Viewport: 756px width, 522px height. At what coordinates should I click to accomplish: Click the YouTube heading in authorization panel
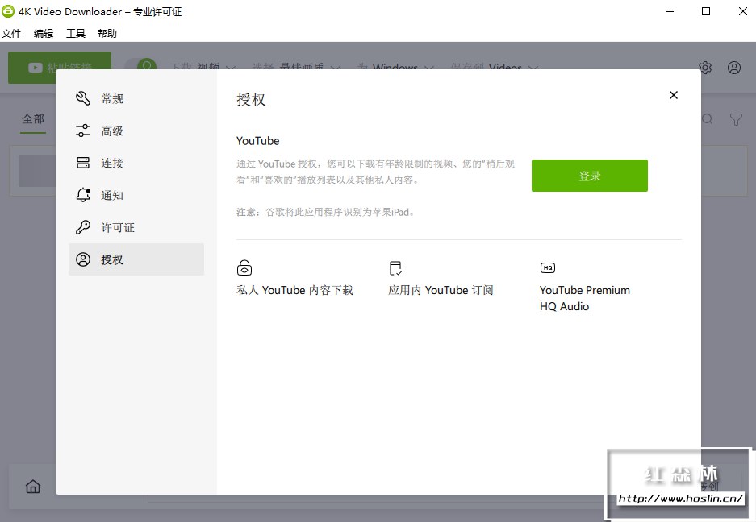click(x=257, y=141)
